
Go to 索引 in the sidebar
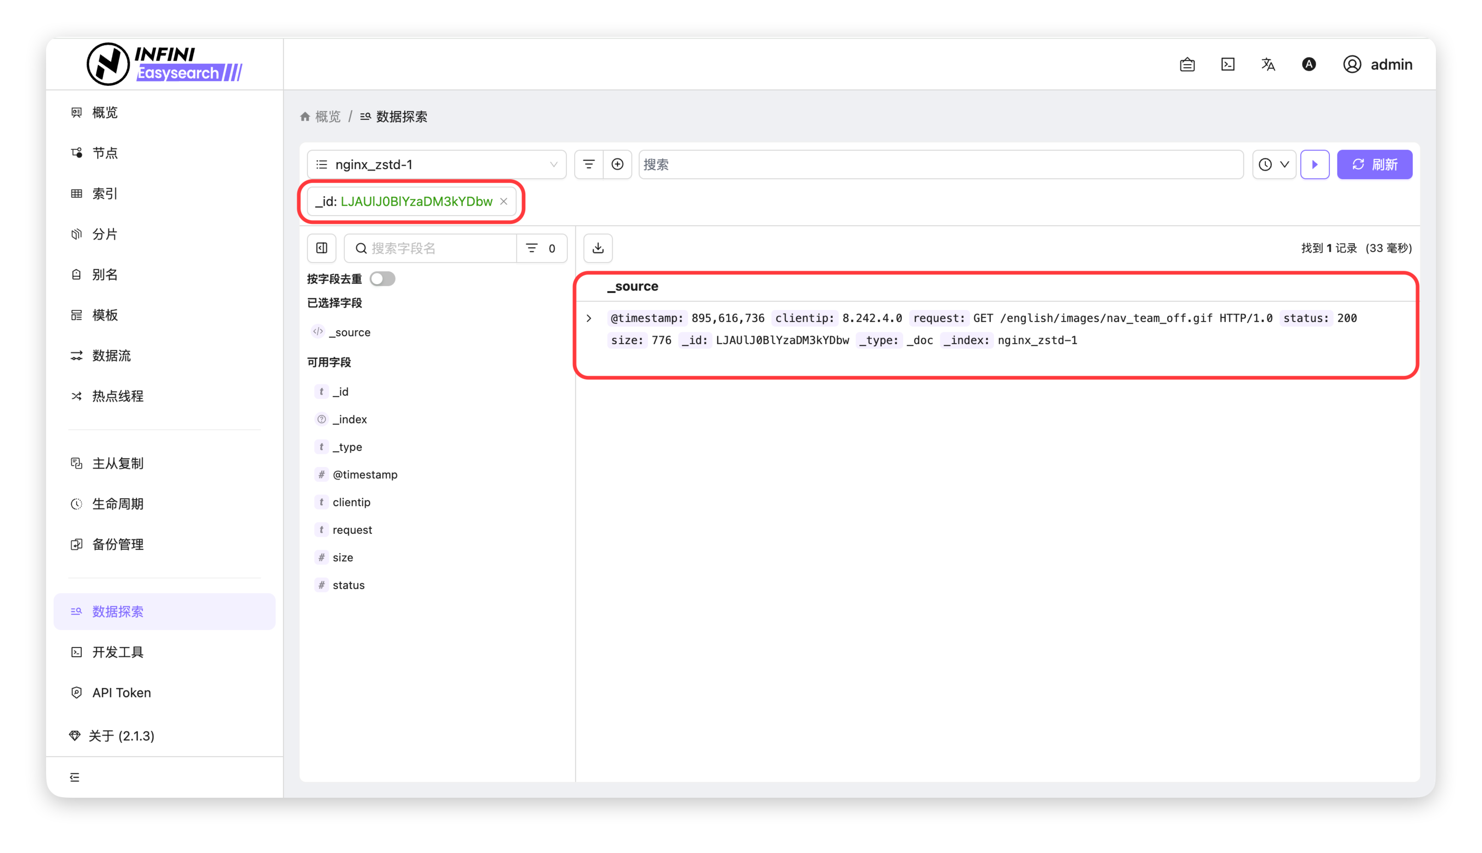(105, 193)
